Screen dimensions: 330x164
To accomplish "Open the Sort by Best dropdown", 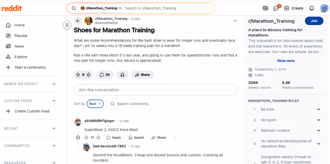I will (x=95, y=104).
